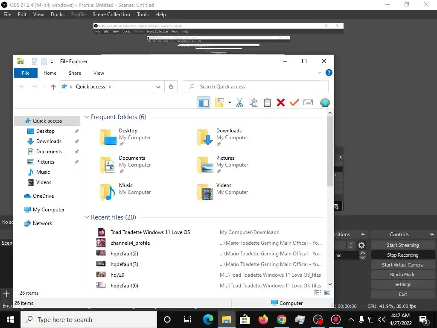
Task: Unpin Pictures in the navigation pane
Action: [76, 162]
